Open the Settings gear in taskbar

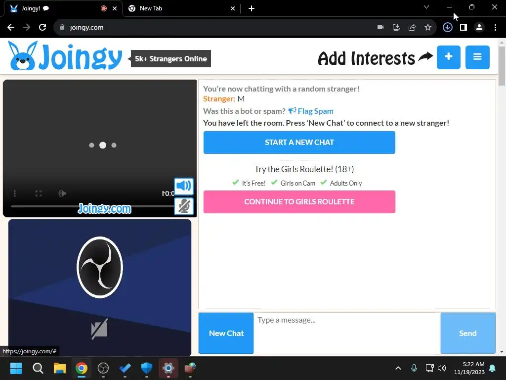pyautogui.click(x=169, y=368)
